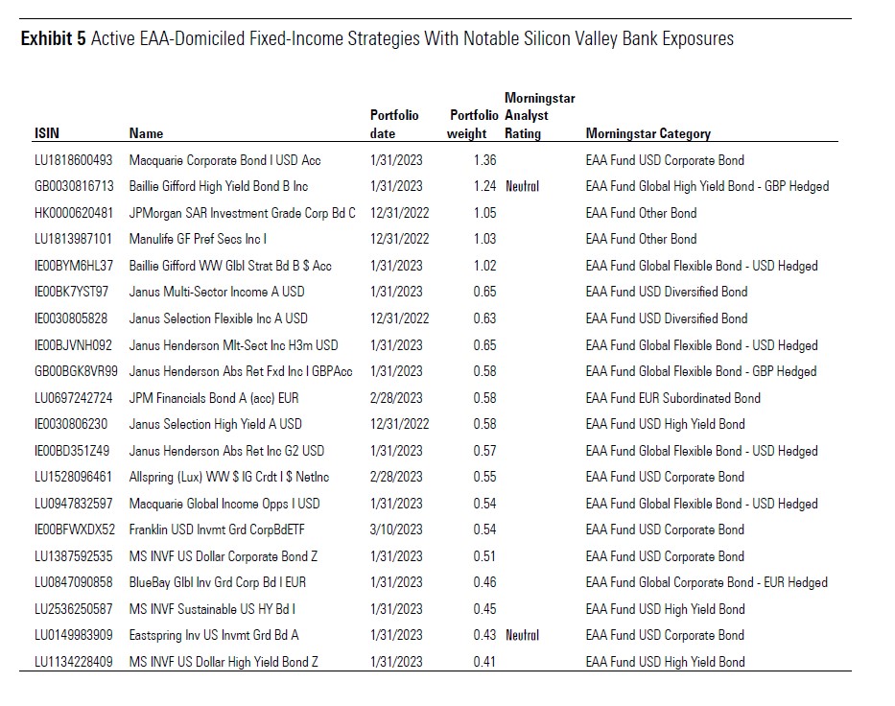Click the Morningstar Category column header
The width and height of the screenshot is (895, 706).
[x=648, y=134]
